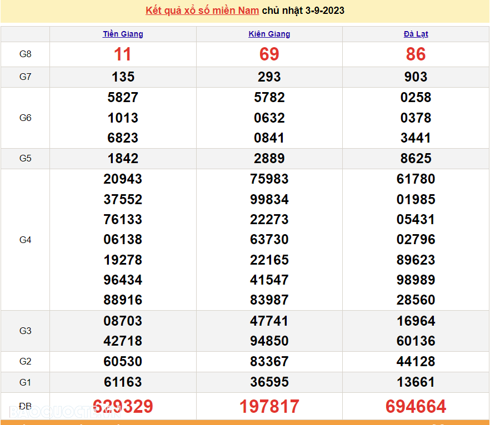Open the Tiền Giang province link
490x425 pixels.
tap(123, 34)
